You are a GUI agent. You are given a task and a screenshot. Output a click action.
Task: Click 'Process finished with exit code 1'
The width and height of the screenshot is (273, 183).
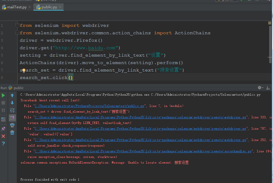(50, 179)
